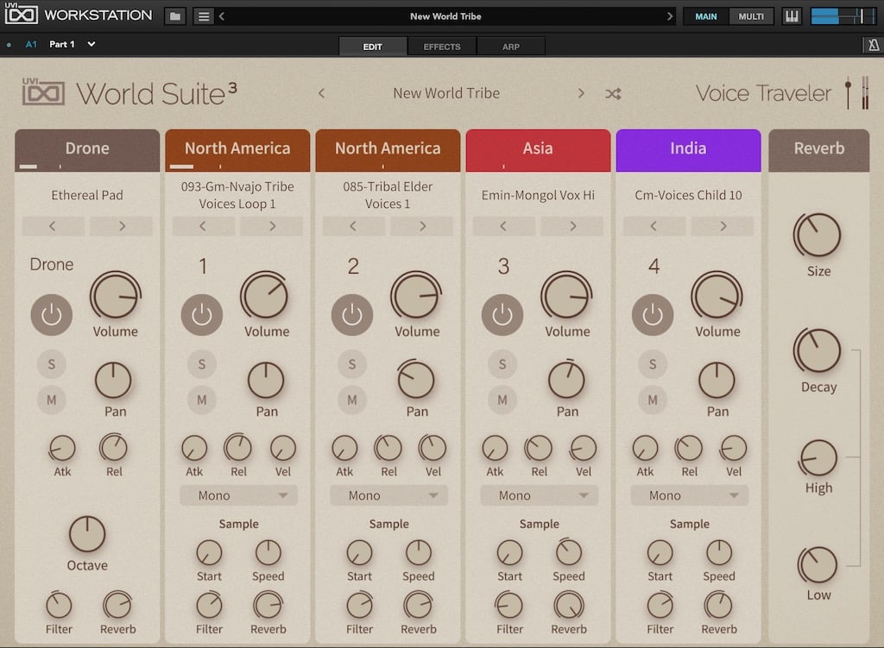884x648 pixels.
Task: Click the New World Tribe preset name
Action: [x=446, y=93]
